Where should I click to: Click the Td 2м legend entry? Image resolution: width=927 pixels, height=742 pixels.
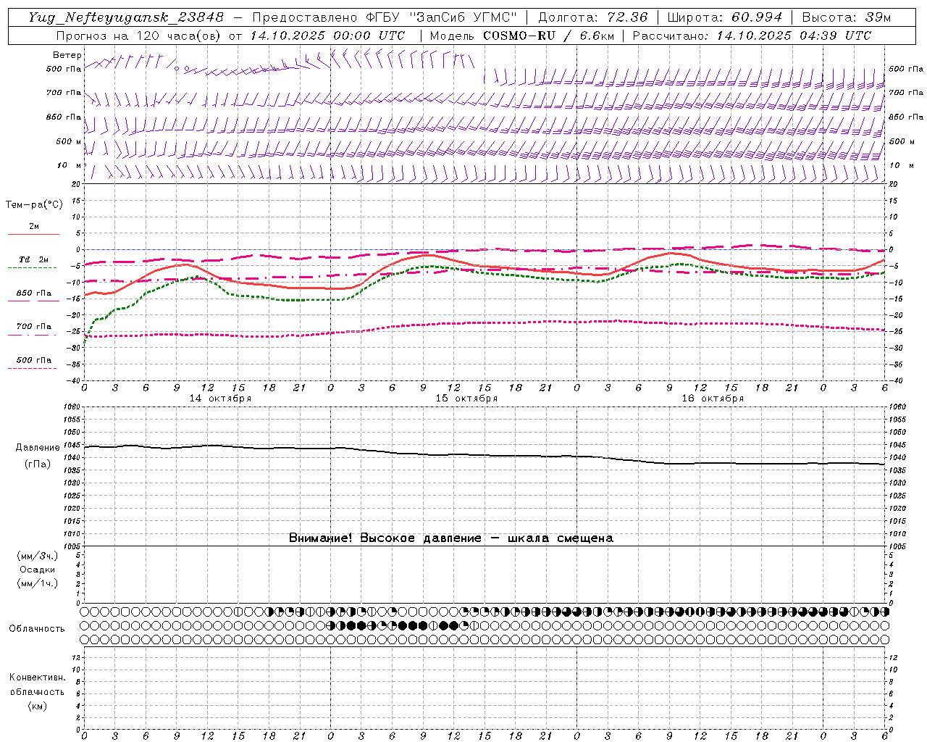click(x=34, y=259)
